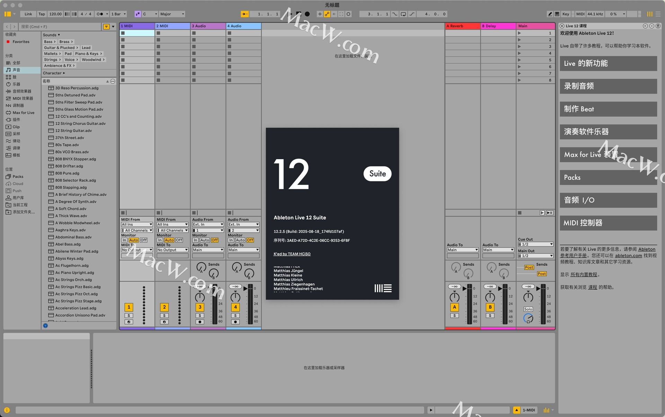Toggle the Follow playback icon
This screenshot has width=665, height=417.
coord(245,14)
